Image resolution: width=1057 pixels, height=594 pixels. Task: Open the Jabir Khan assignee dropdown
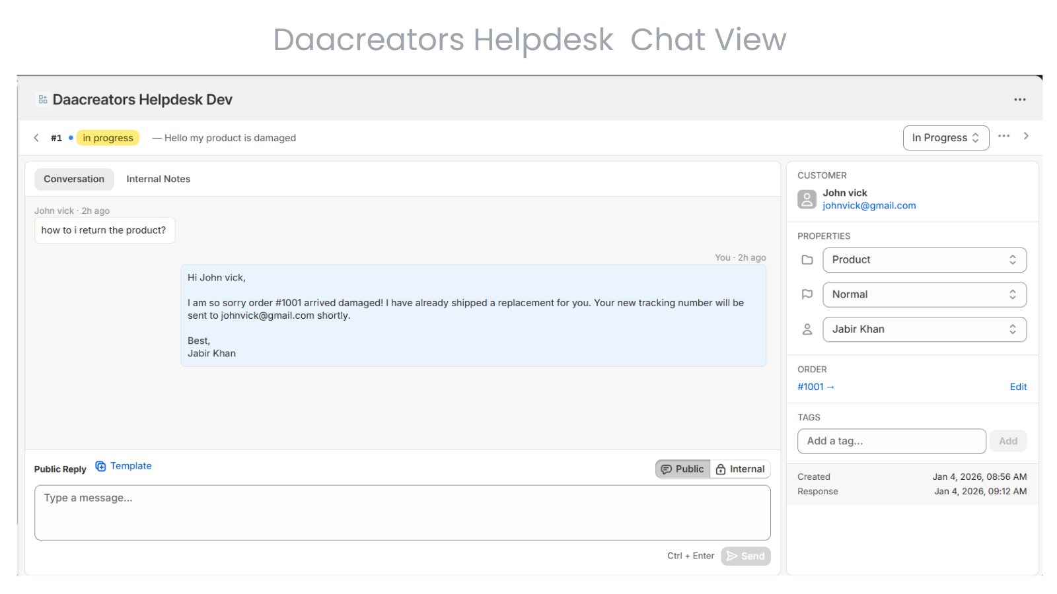(x=924, y=329)
